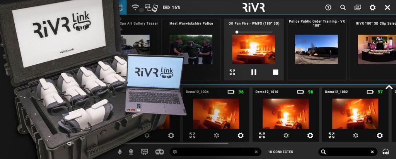Viewport: 396px width, 159px height.
Task: Click the VR headset sync icon
Action: click(159, 152)
